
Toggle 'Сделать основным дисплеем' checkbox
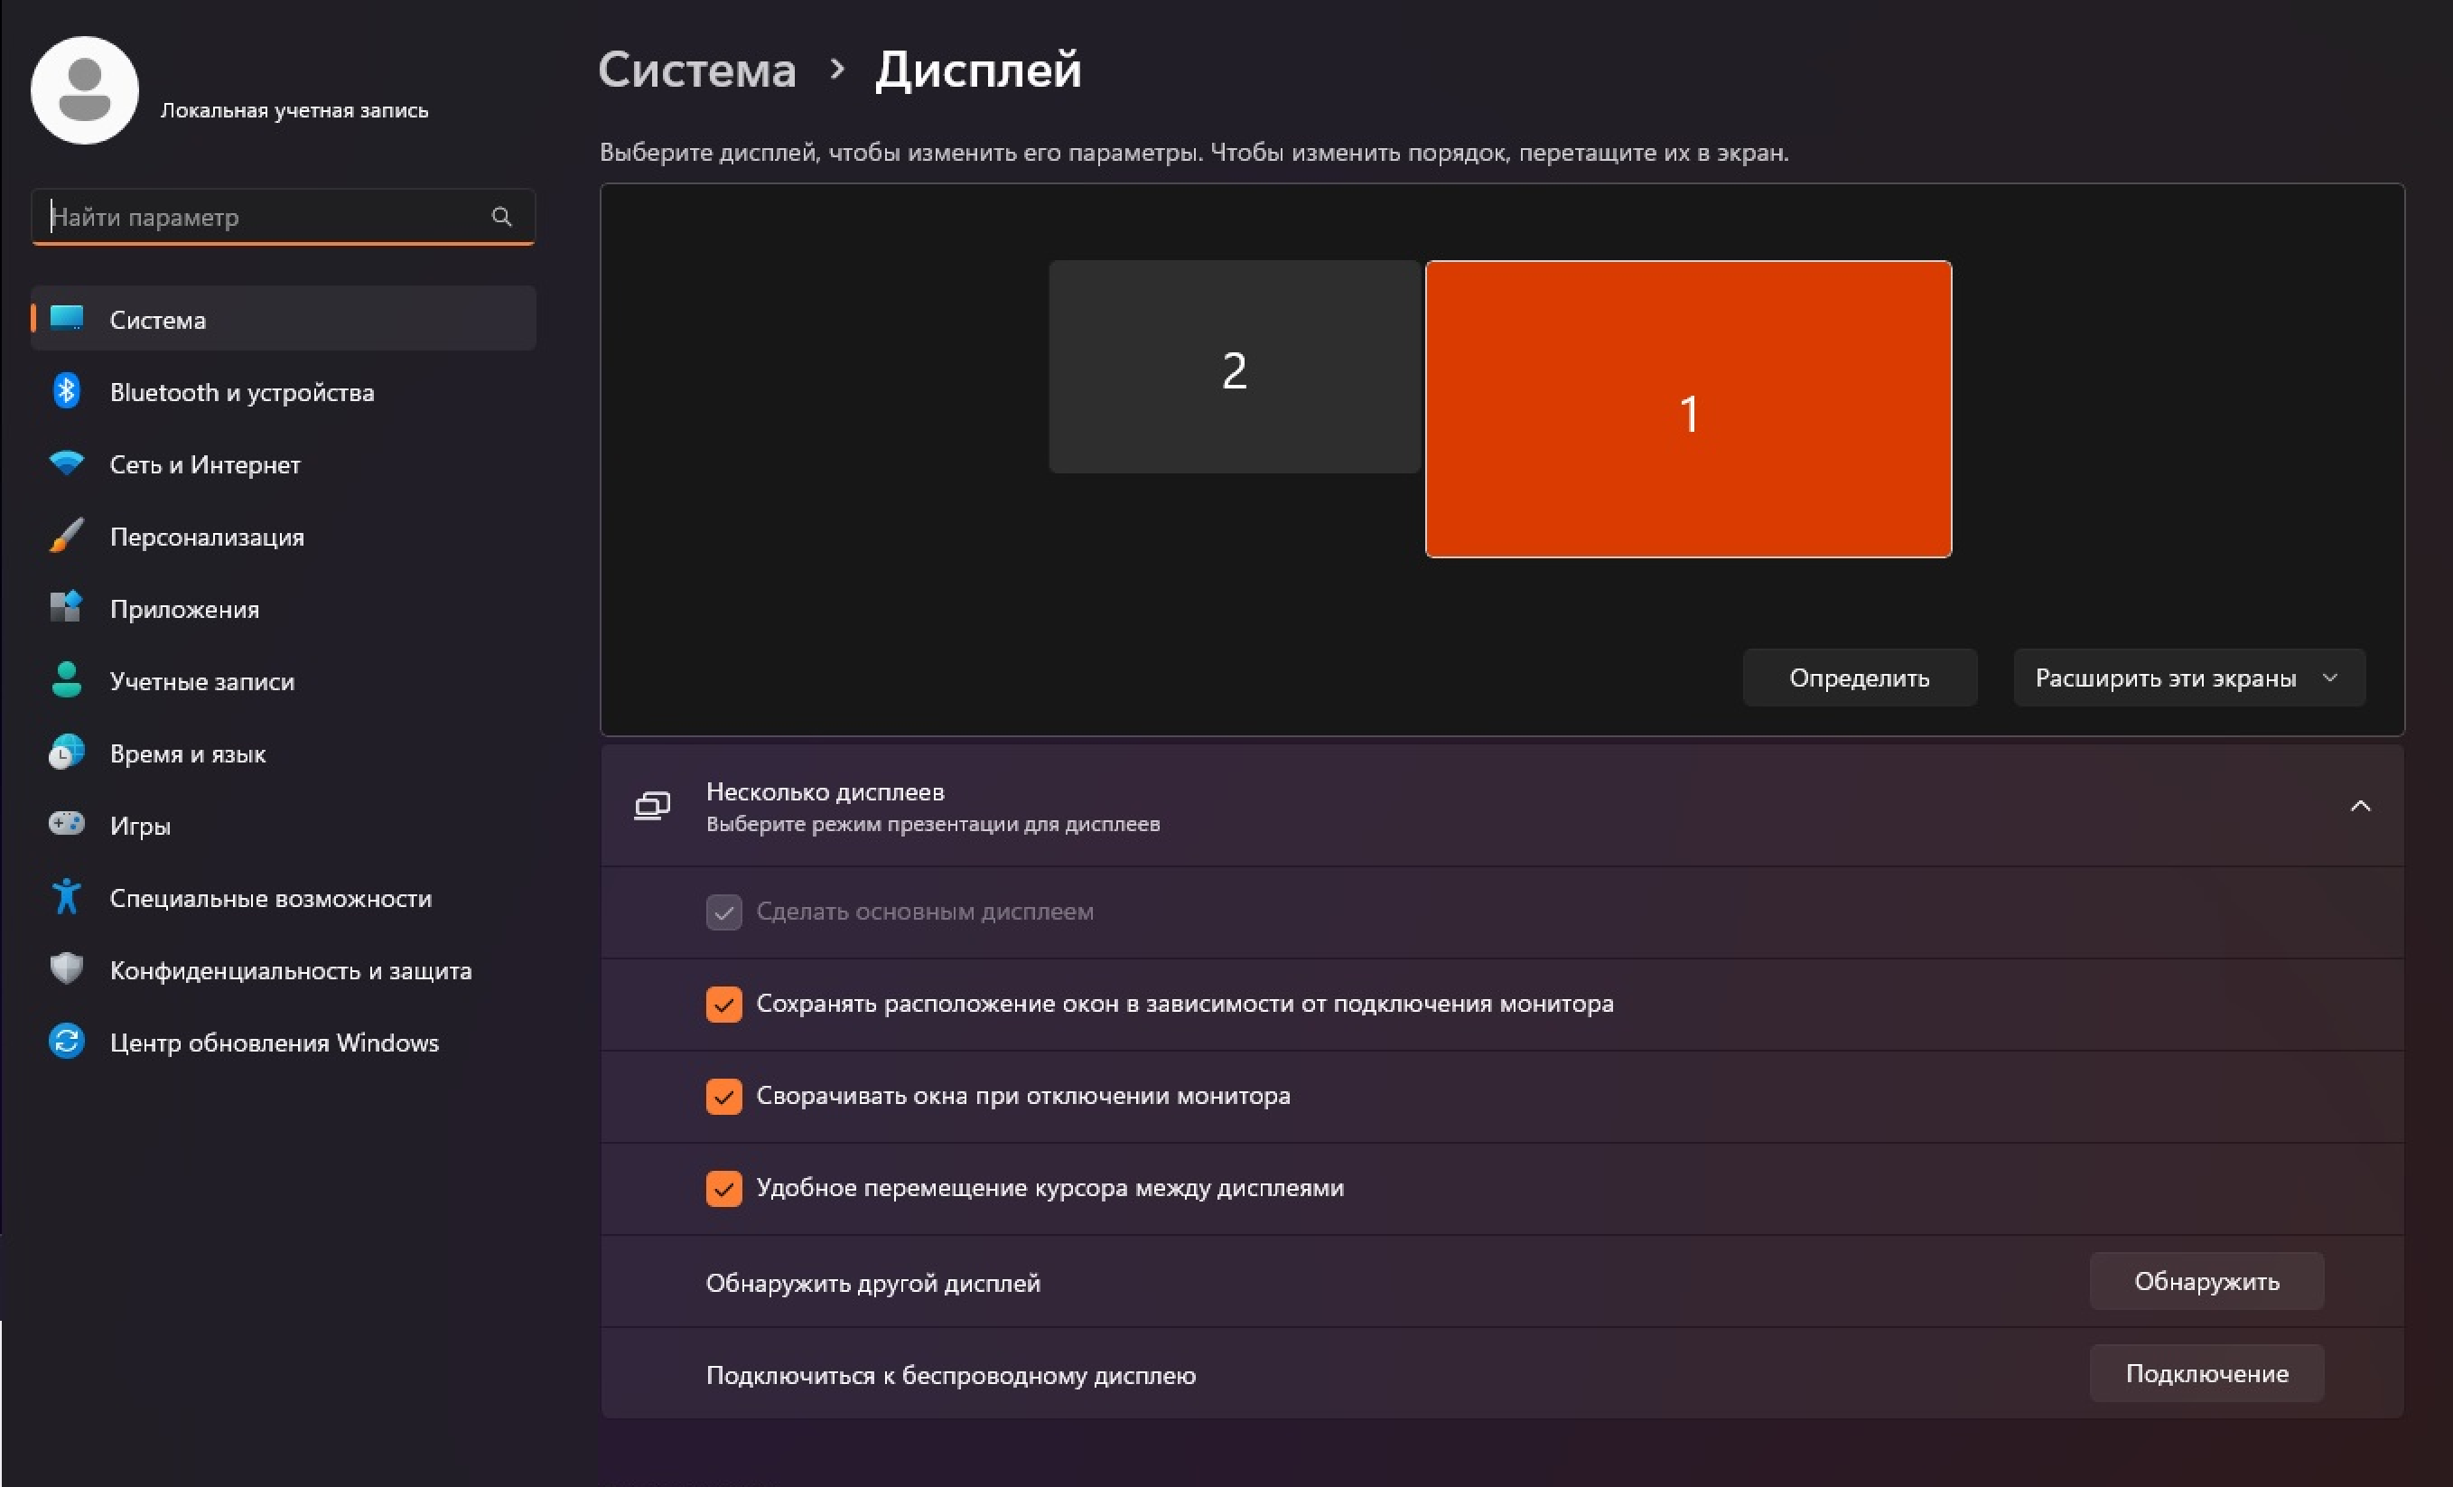(723, 912)
